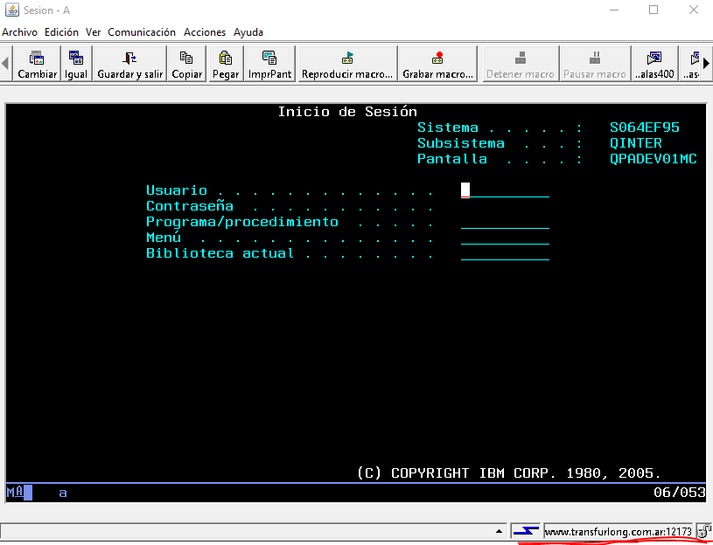
Task: Click the IBM copyright notice text
Action: tap(509, 473)
